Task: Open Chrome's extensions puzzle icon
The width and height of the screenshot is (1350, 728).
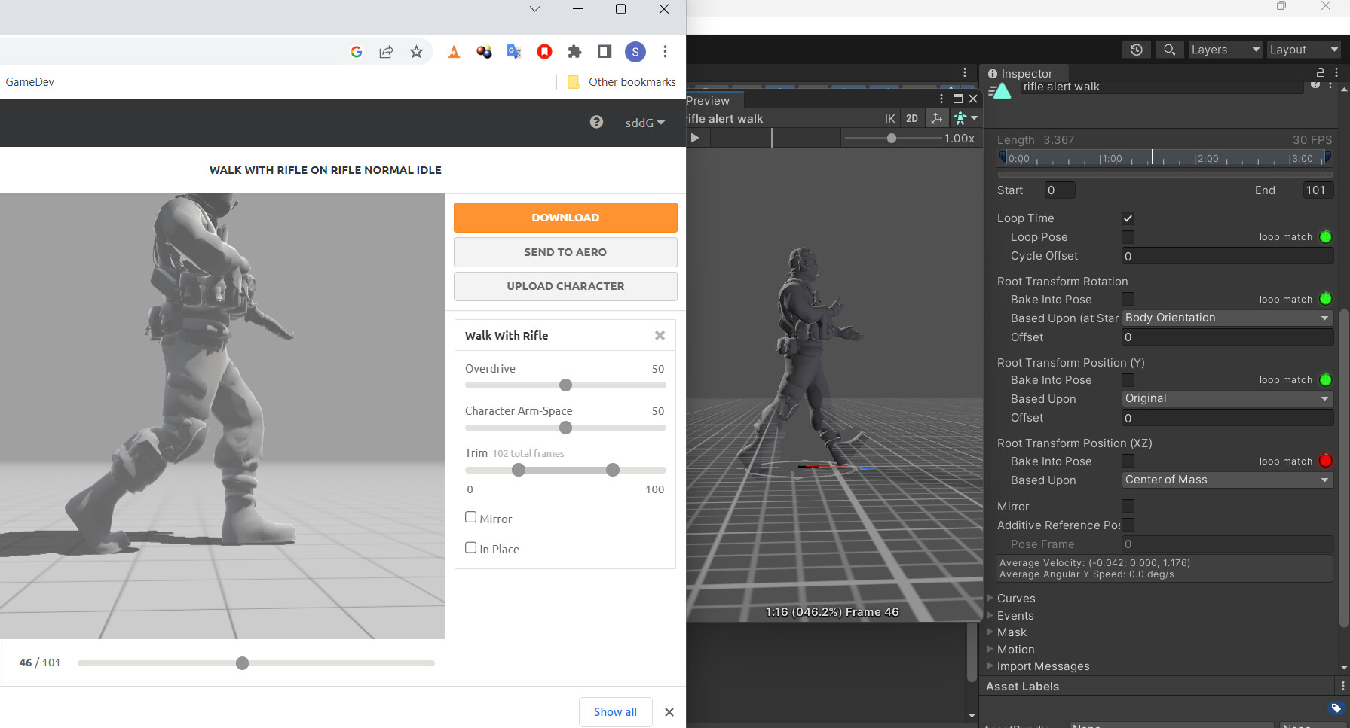Action: tap(574, 51)
